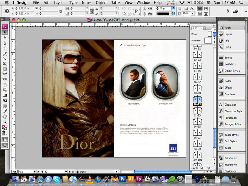Open the Object menu
The height and width of the screenshot is (186, 248).
[101, 2]
